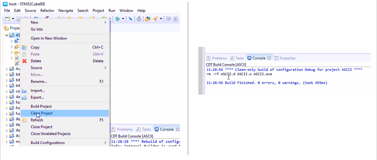377x160 pixels.
Task: Open the File menu
Action: (7, 11)
